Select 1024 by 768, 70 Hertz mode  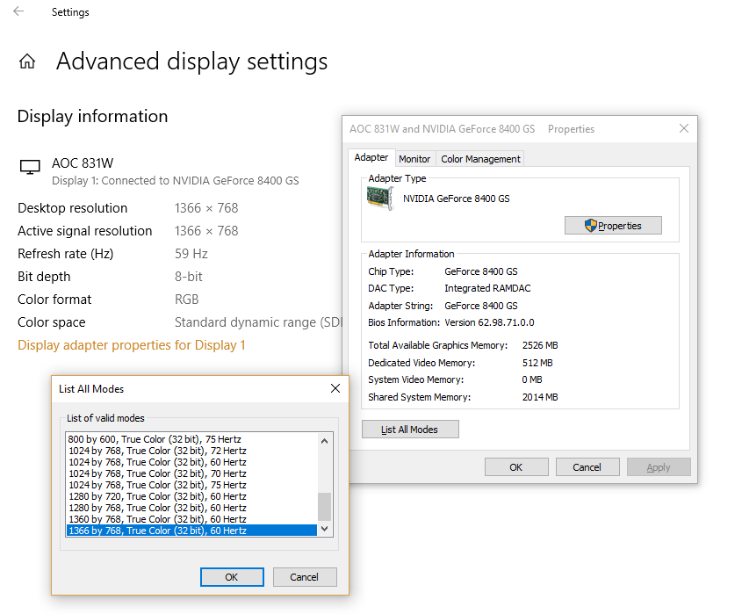tap(191, 473)
